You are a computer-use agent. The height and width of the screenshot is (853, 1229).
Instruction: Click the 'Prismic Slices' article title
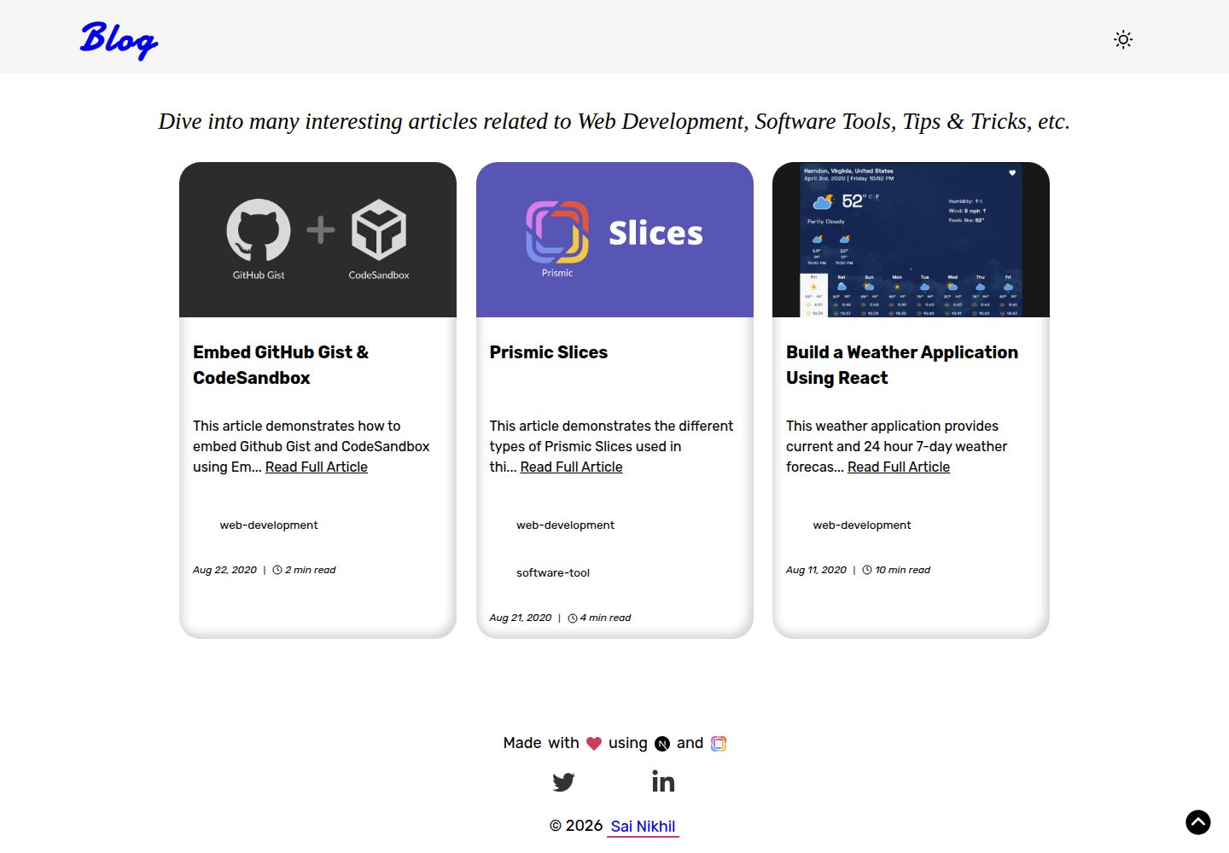pos(549,352)
